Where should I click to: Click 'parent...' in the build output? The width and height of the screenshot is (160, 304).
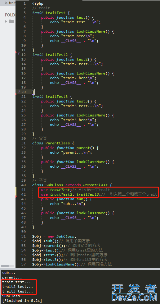click(12, 278)
